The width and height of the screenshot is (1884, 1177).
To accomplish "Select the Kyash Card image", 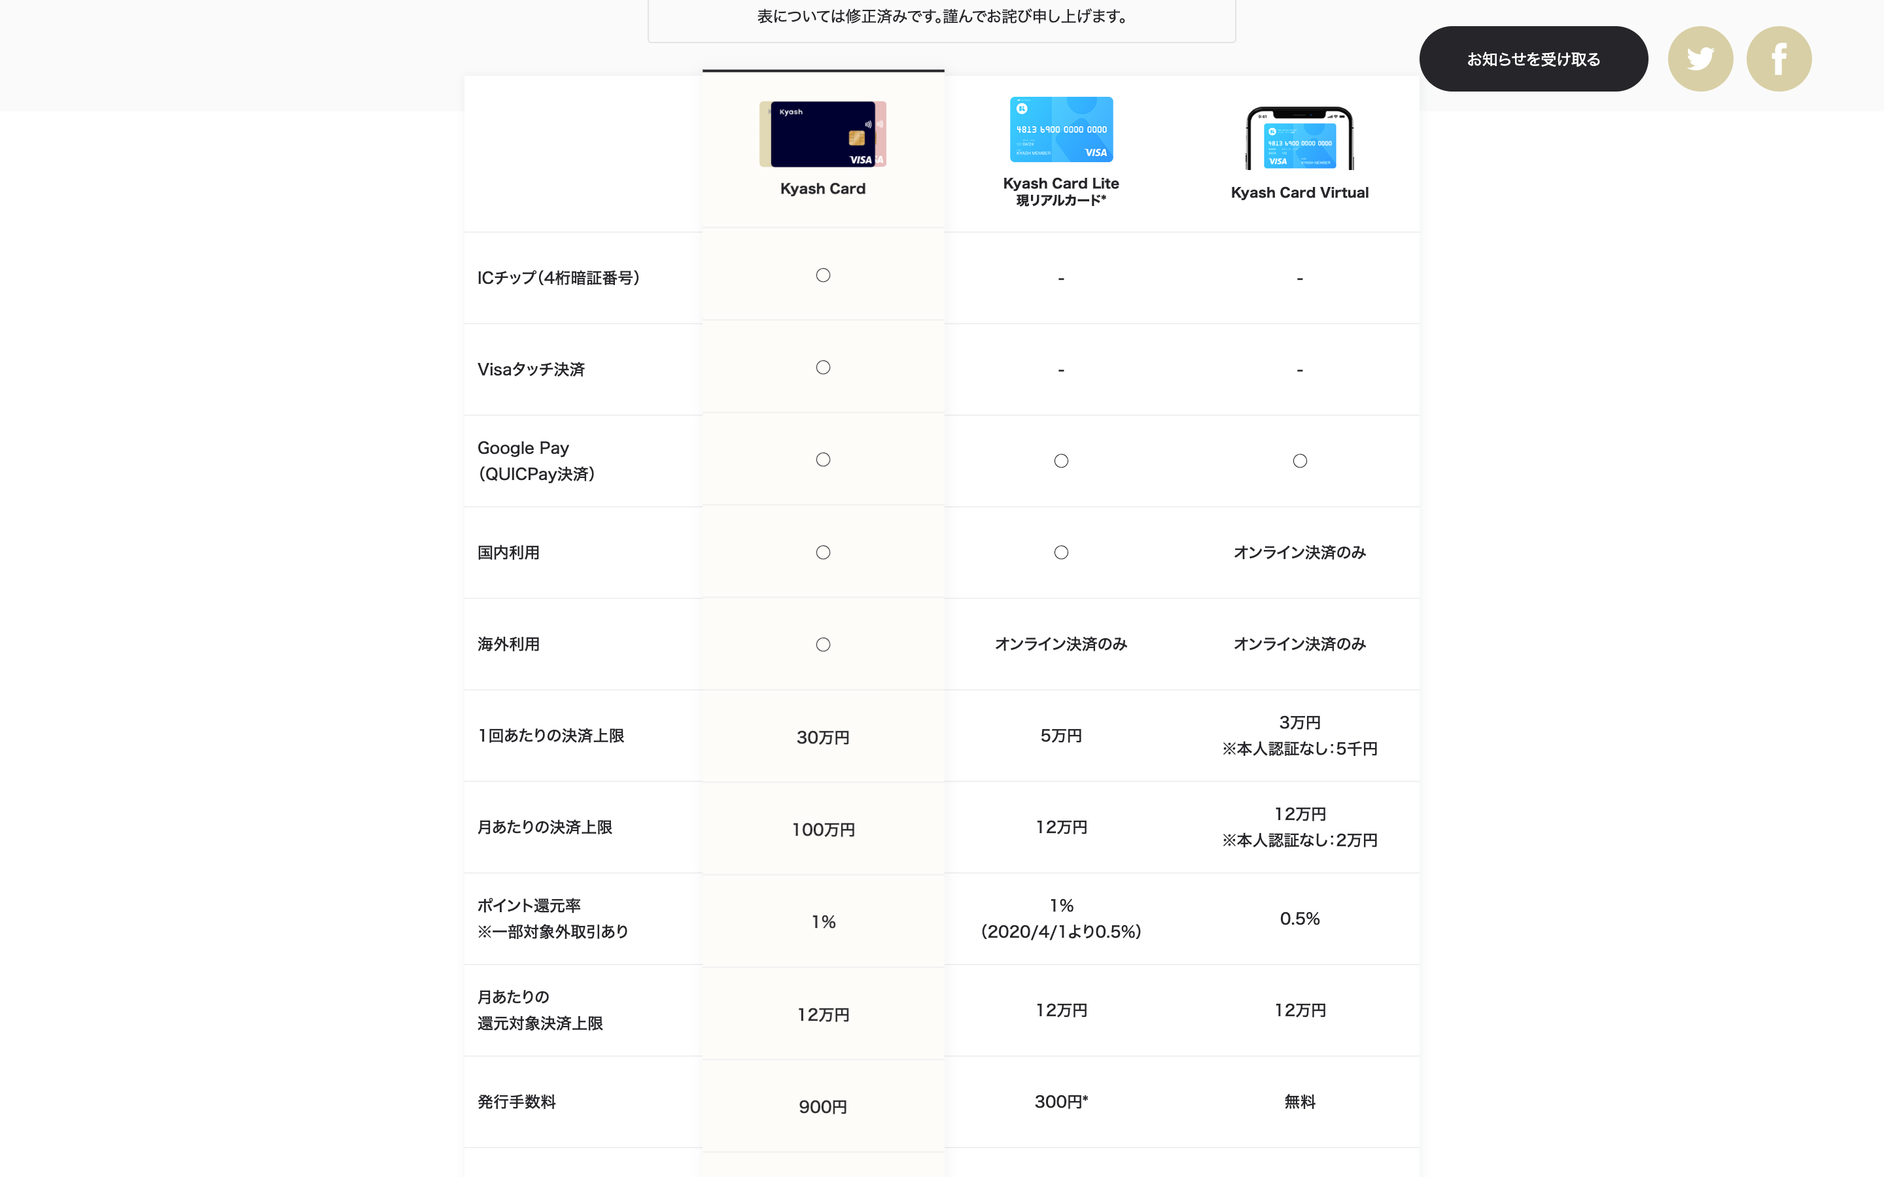I will click(x=823, y=134).
